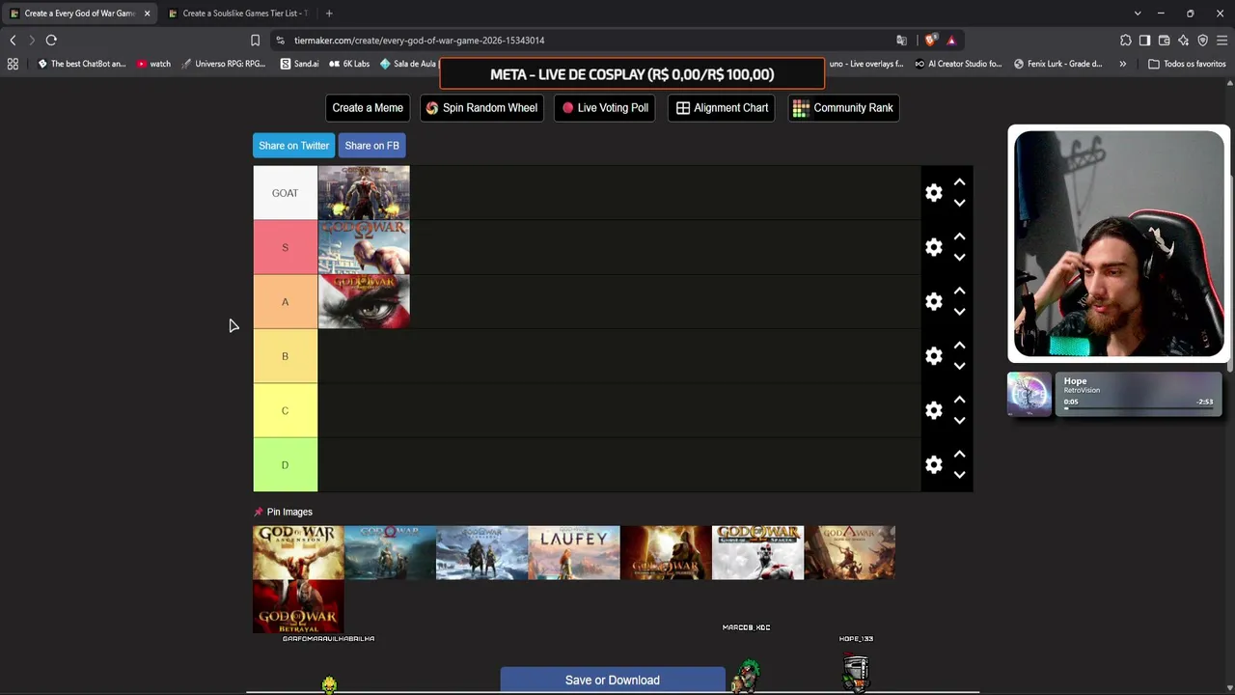Open new tab with plus button
The height and width of the screenshot is (695, 1235).
pyautogui.click(x=329, y=14)
